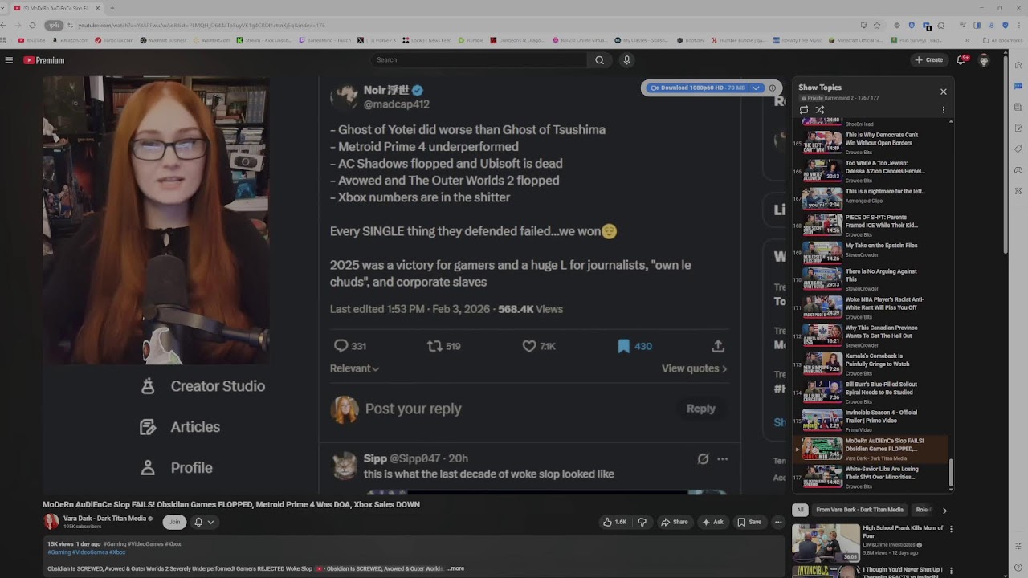Select From Vara Dark - Dark Titan Media chip

(859, 510)
